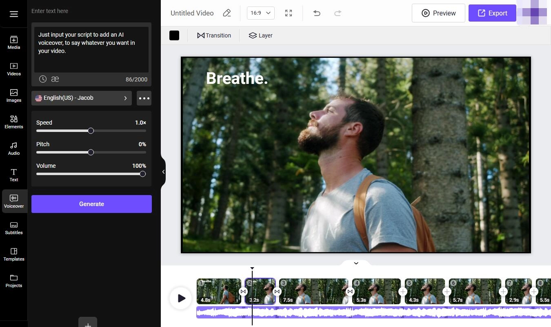The image size is (551, 327).
Task: Open the hamburger main menu
Action: 14,14
